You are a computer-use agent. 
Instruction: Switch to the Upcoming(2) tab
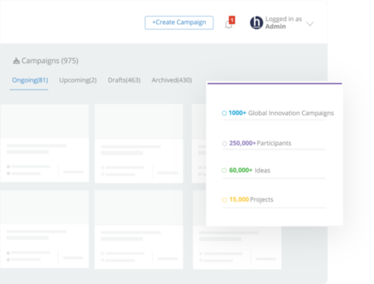pyautogui.click(x=78, y=80)
